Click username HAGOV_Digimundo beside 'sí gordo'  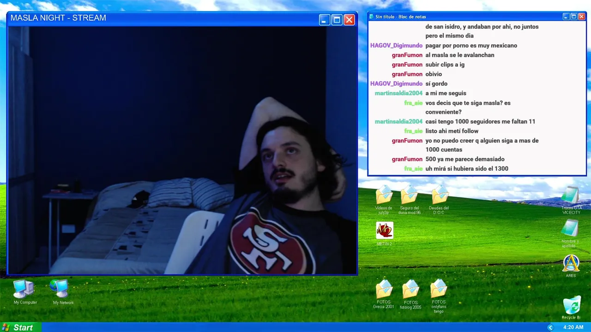tap(396, 83)
